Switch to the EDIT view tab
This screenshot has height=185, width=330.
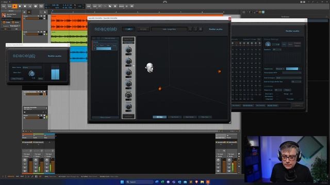[22, 177]
